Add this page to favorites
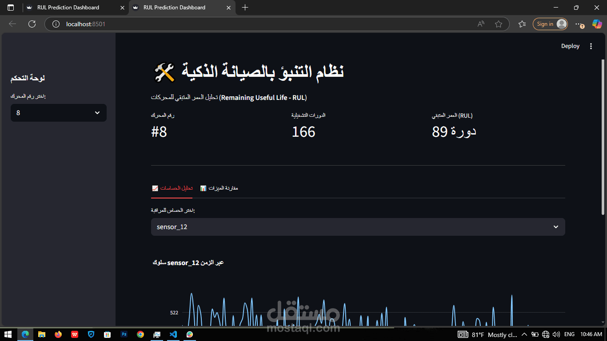The image size is (607, 341). click(x=499, y=24)
